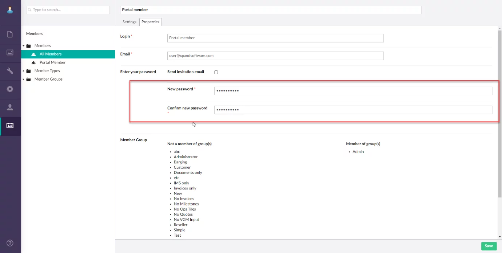The height and width of the screenshot is (253, 502).
Task: Open the Members section icon
Action: pyautogui.click(x=10, y=126)
